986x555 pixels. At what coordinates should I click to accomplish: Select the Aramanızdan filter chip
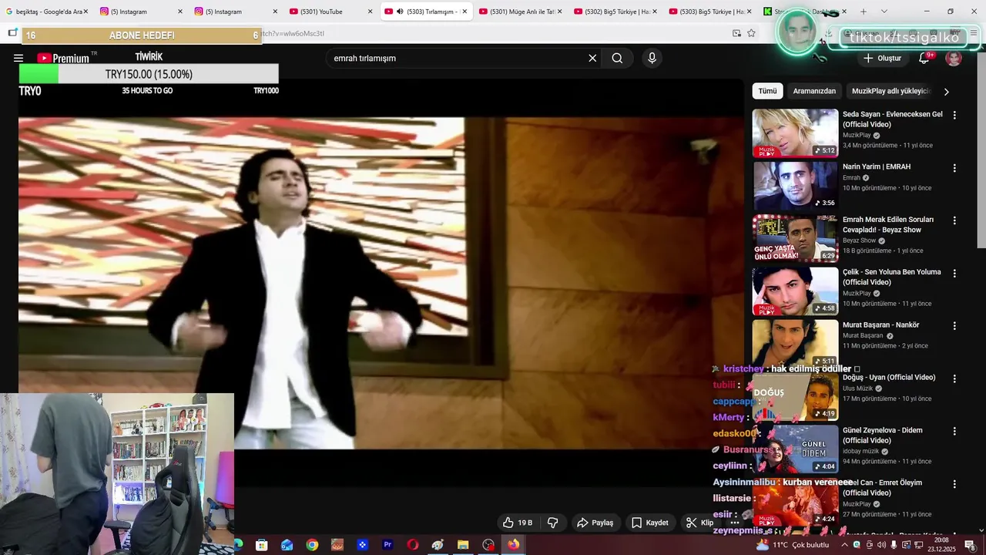[x=814, y=91]
